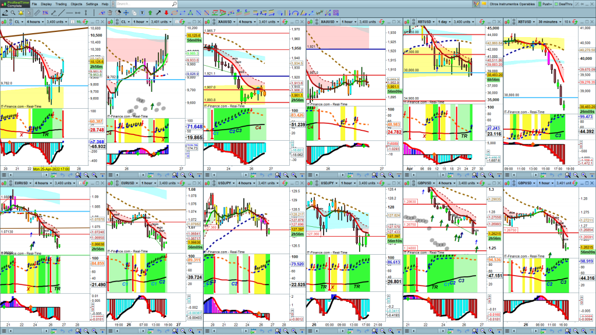Open the Trading menu
This screenshot has height=335, width=596.
click(61, 3)
